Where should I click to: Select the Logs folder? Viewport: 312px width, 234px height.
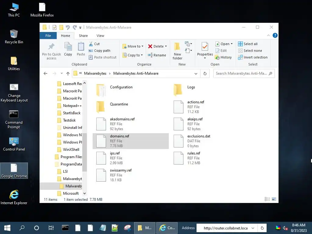click(208, 90)
